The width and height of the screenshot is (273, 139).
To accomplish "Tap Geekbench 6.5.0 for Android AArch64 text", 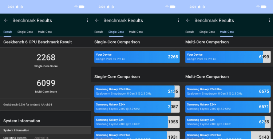I will pos(28,104).
